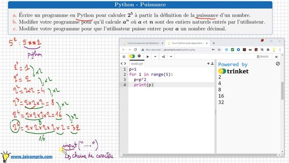Open the extensions puzzle piece menu
This screenshot has height=163, width=289.
tap(268, 50)
